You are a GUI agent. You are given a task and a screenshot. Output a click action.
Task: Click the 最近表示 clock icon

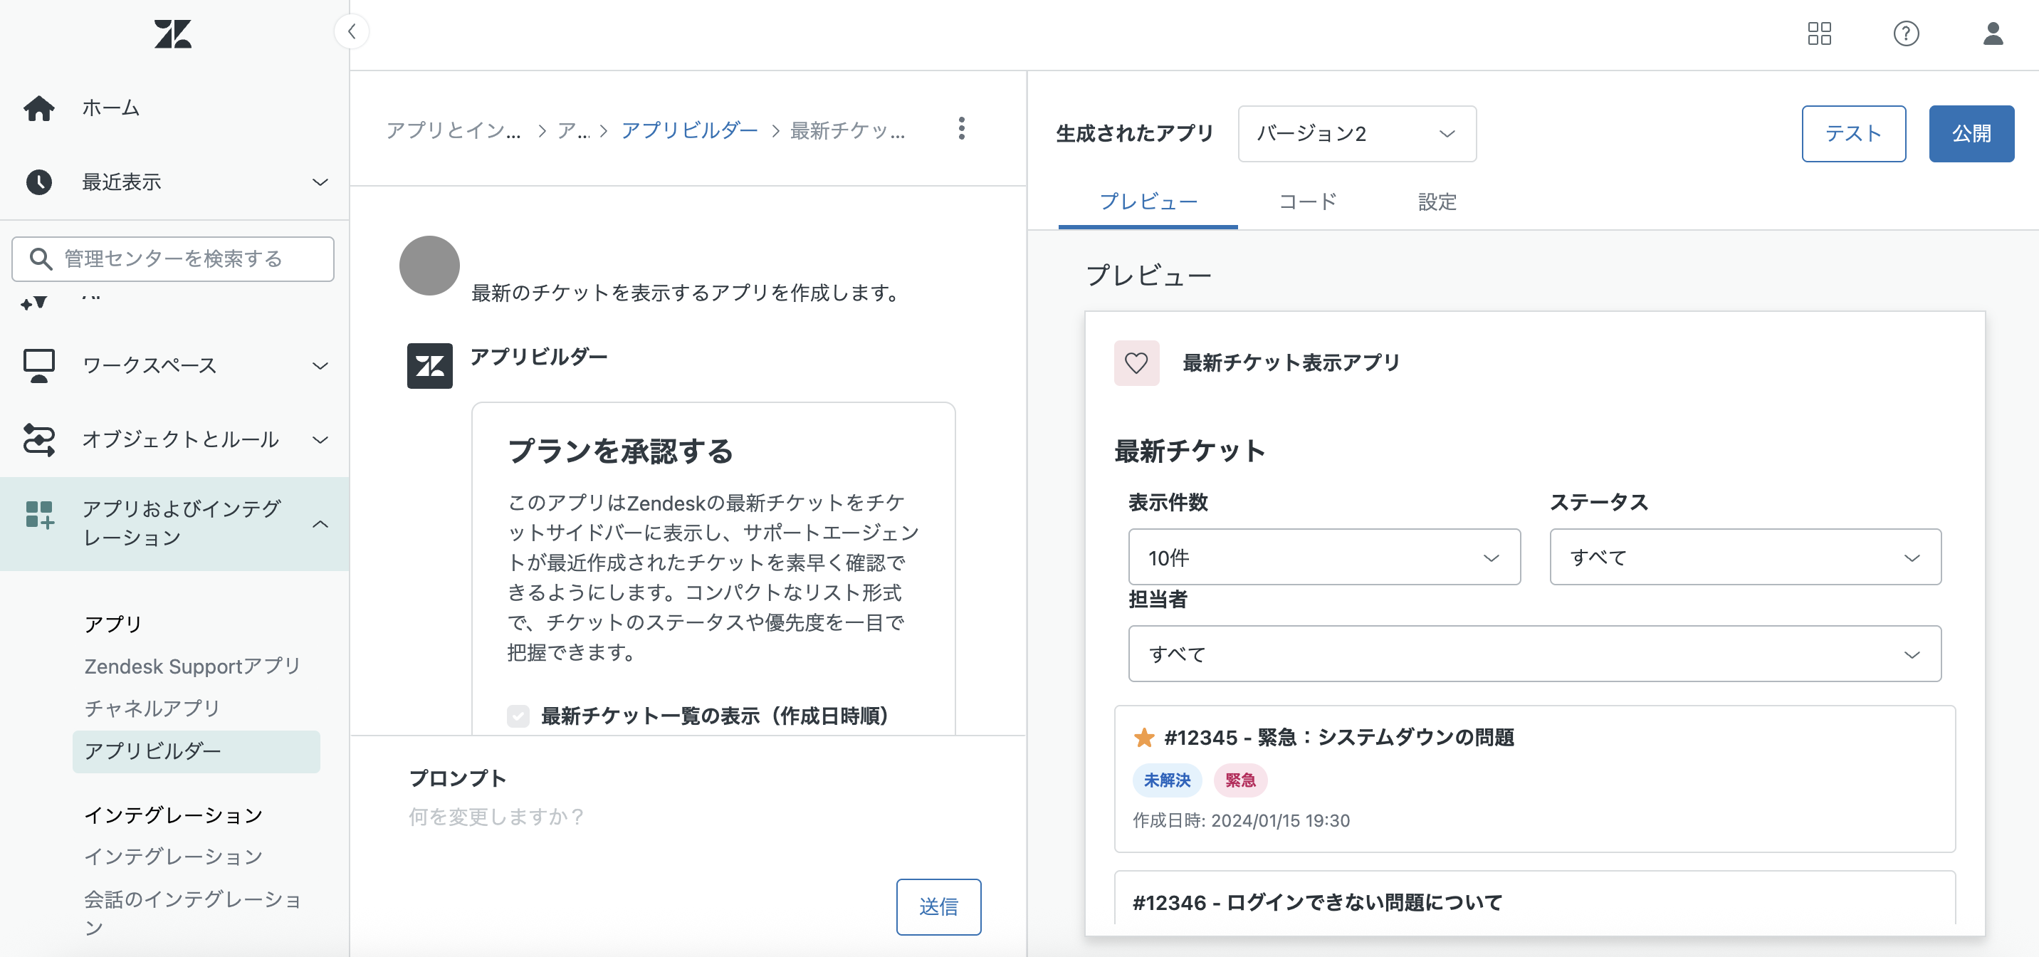(38, 182)
